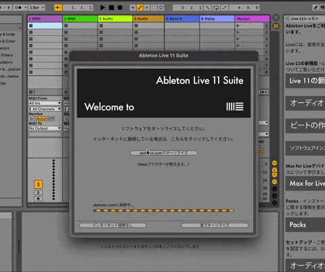Click 後でオーソライズ button
This screenshot has width=325, height=272.
coord(215,225)
